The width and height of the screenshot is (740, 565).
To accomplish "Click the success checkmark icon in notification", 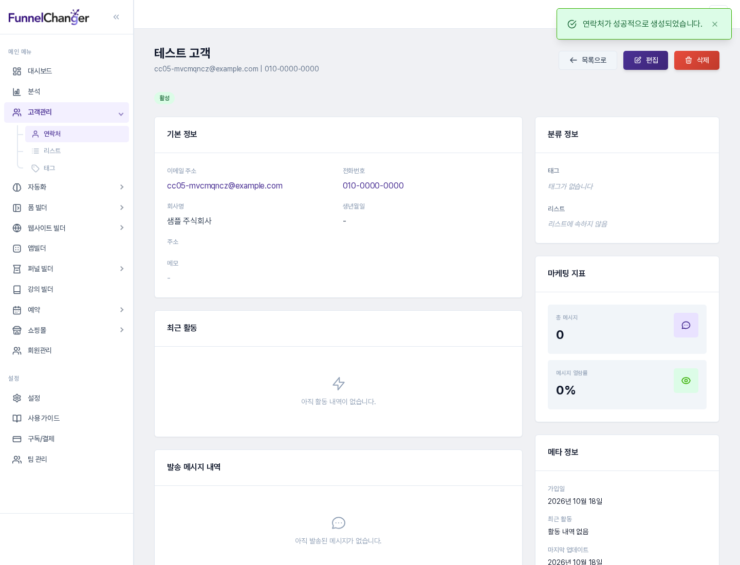I will [572, 24].
